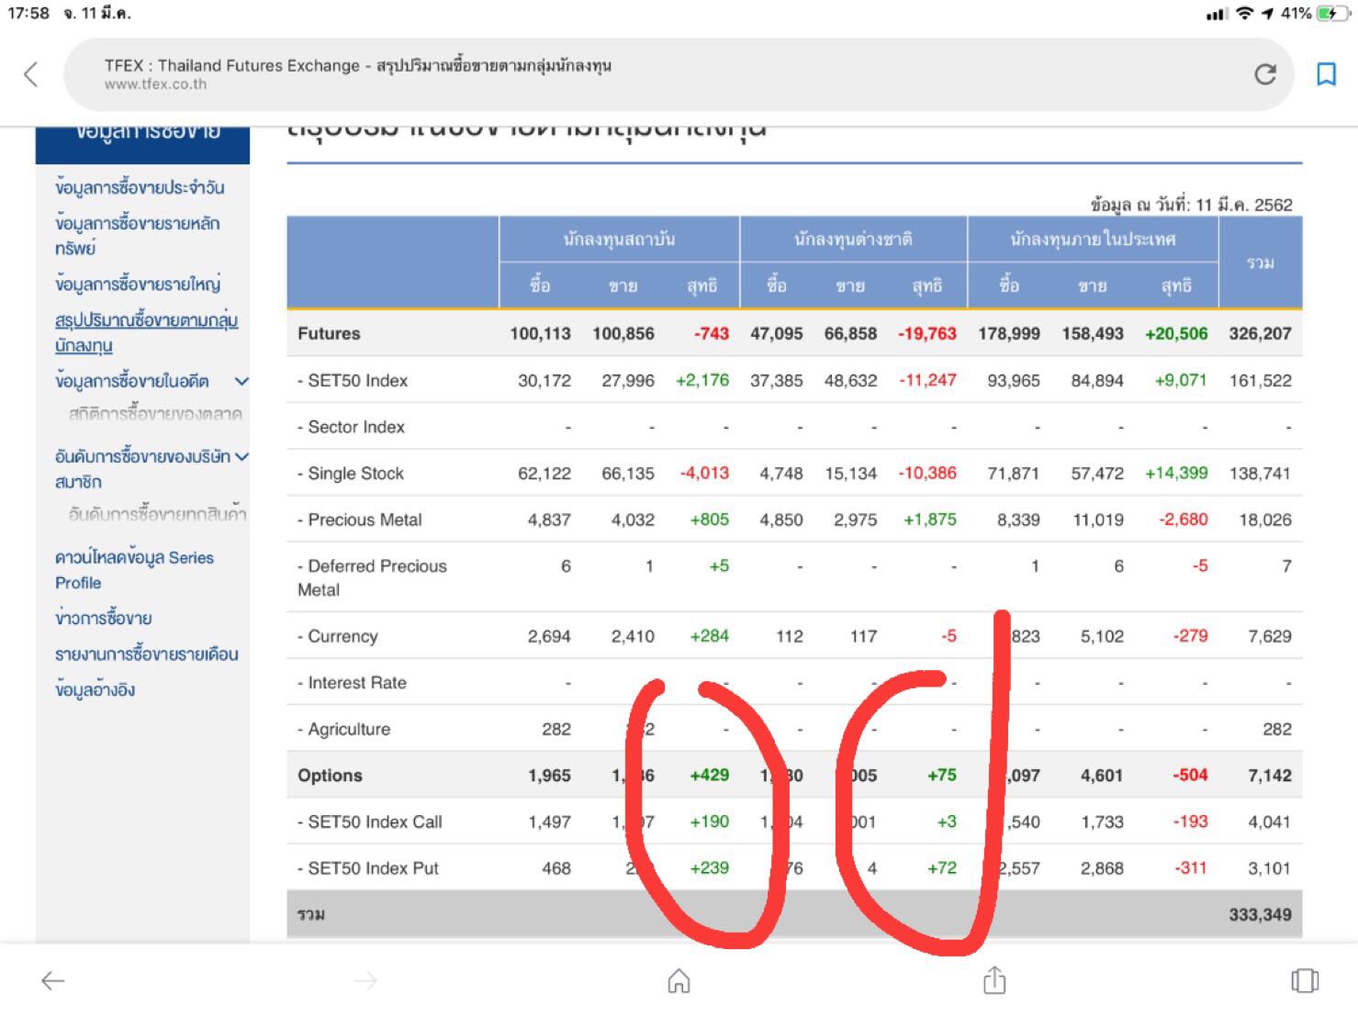Expand the ข้อมูลการซื้อขายในอดีต chevron

coord(241,381)
